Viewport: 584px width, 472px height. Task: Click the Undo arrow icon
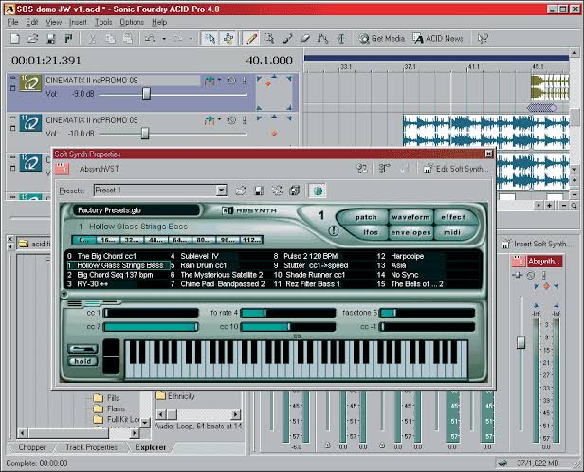click(150, 38)
